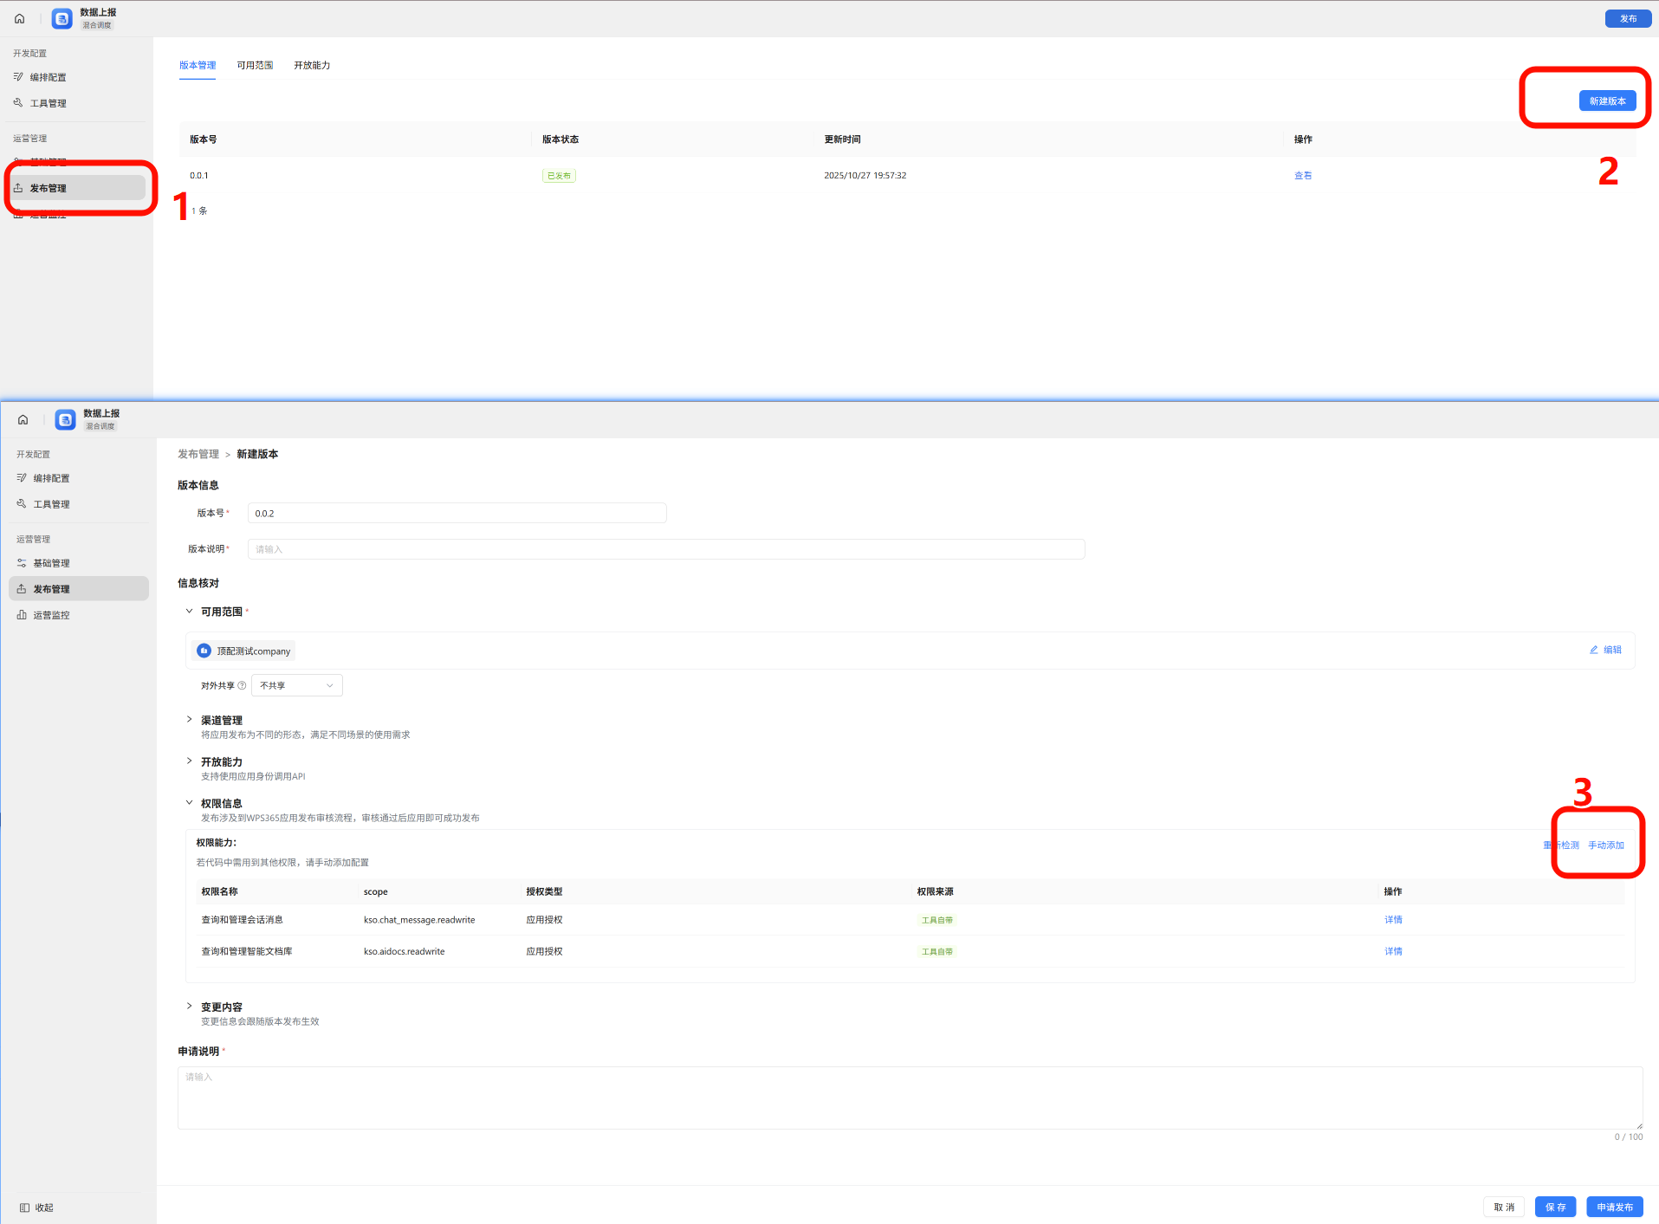
Task: Click the 版本说明 input field
Action: point(665,549)
